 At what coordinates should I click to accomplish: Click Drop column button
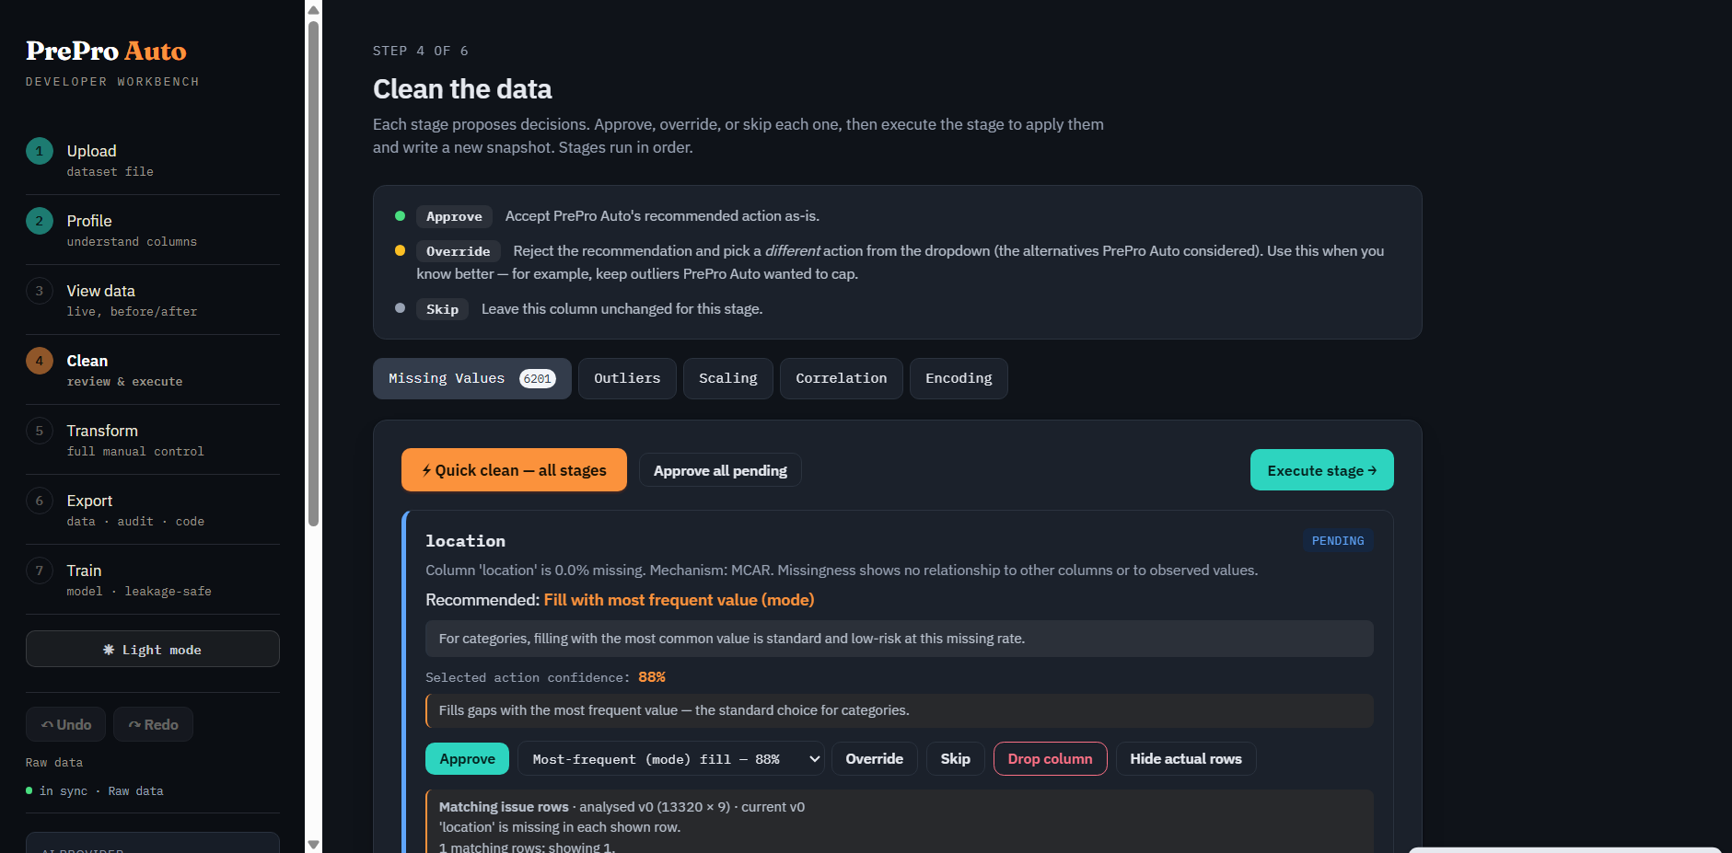tap(1050, 759)
